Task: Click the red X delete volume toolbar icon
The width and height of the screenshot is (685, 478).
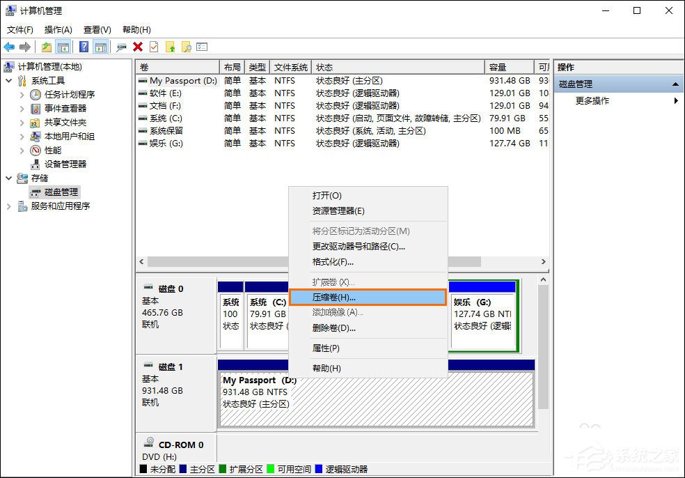Action: tap(138, 47)
